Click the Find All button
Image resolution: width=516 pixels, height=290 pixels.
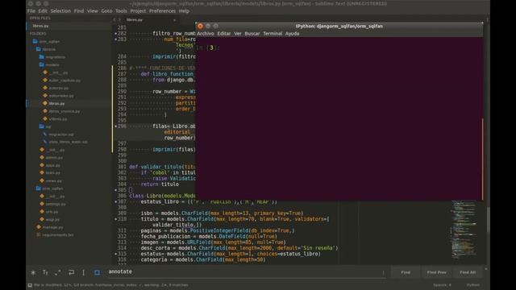coord(468,272)
